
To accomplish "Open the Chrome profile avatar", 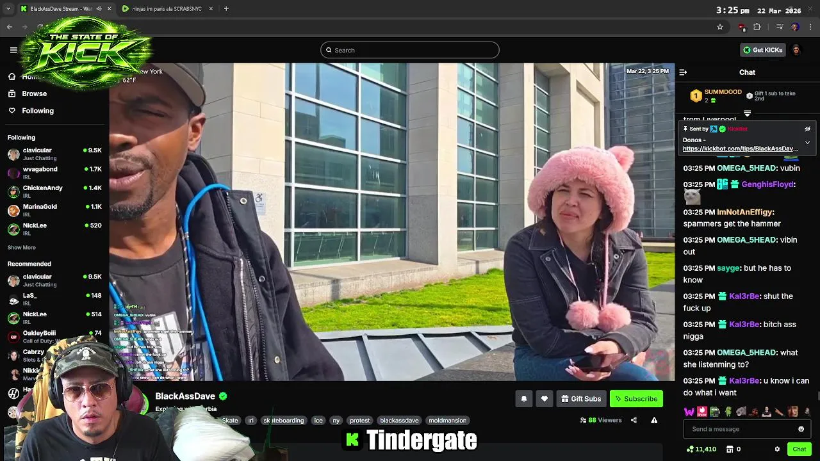I will pos(795,27).
